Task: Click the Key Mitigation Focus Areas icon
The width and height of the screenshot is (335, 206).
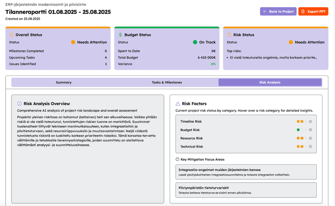Action: pyautogui.click(x=178, y=160)
